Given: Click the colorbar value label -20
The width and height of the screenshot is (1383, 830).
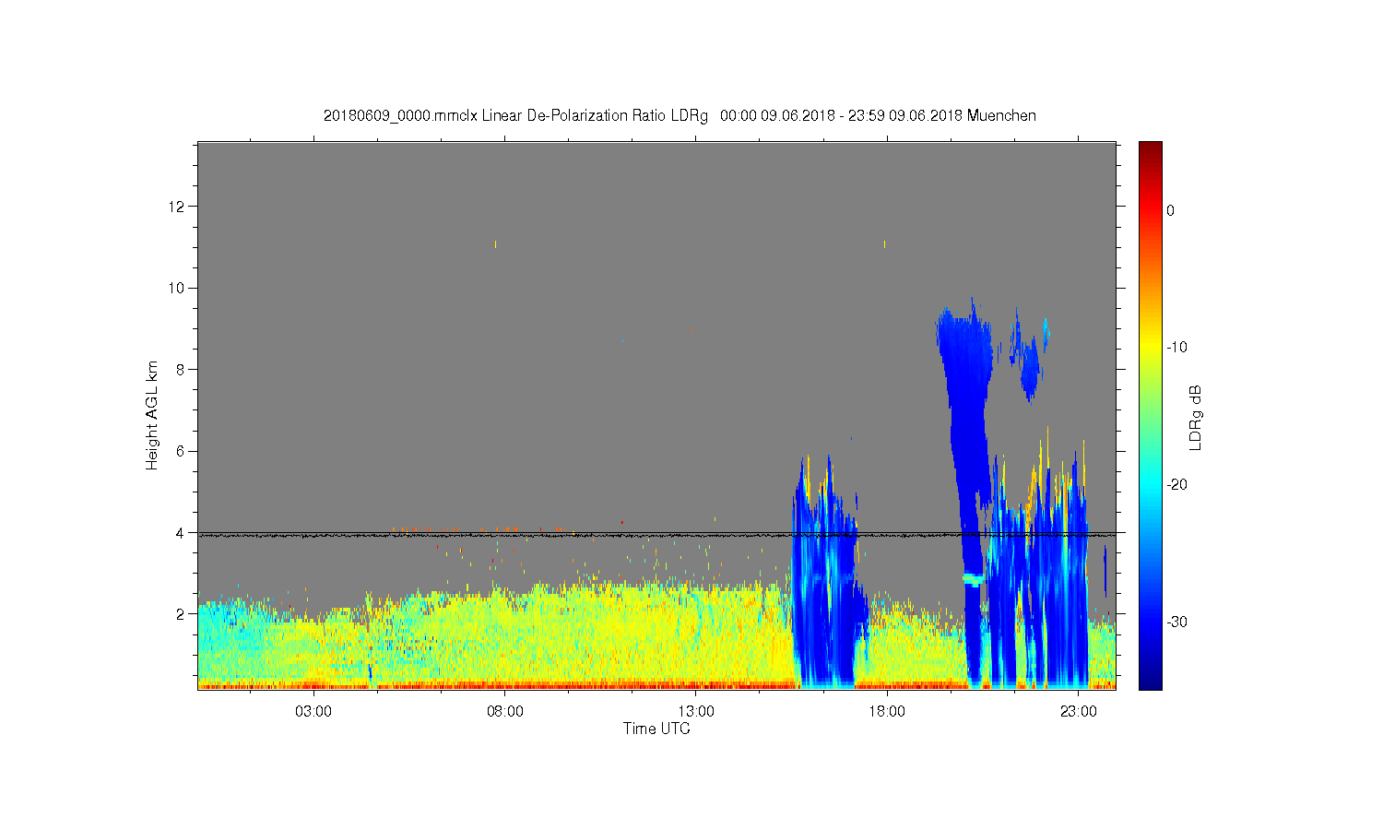Looking at the screenshot, I should 1176,485.
